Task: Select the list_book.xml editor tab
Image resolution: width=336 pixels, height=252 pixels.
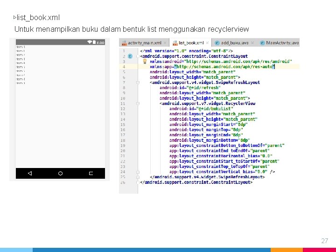Action: click(x=190, y=43)
